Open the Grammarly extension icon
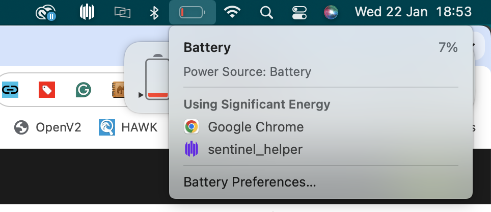Screen dimensions: 491x212 (x=84, y=90)
